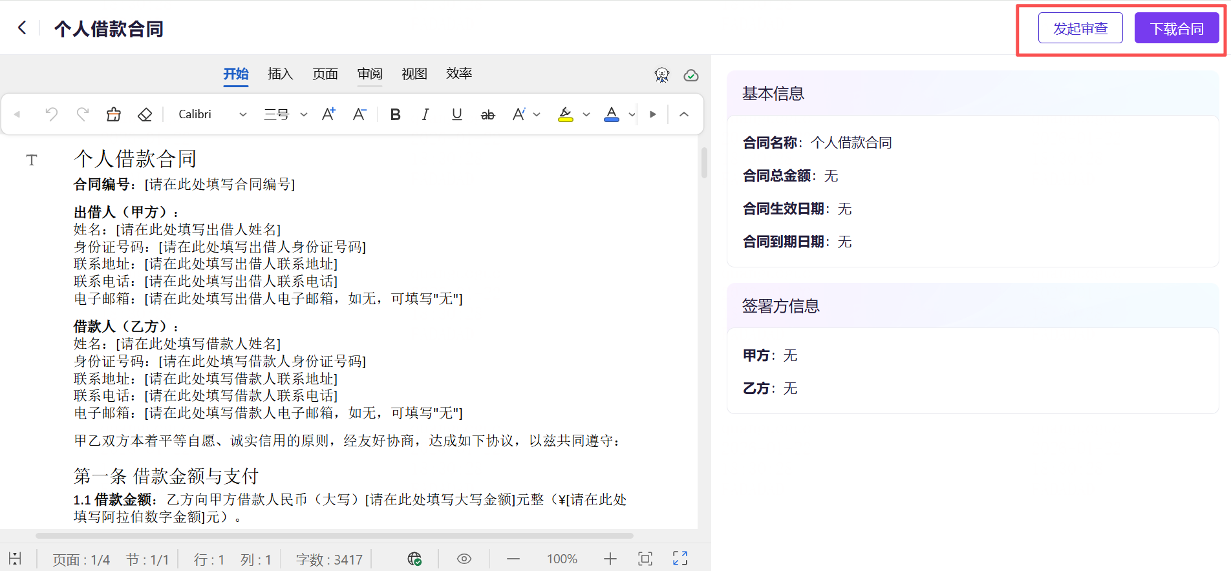Clear formatting with the eraser icon
Viewport: 1231px width, 571px height.
pyautogui.click(x=145, y=114)
